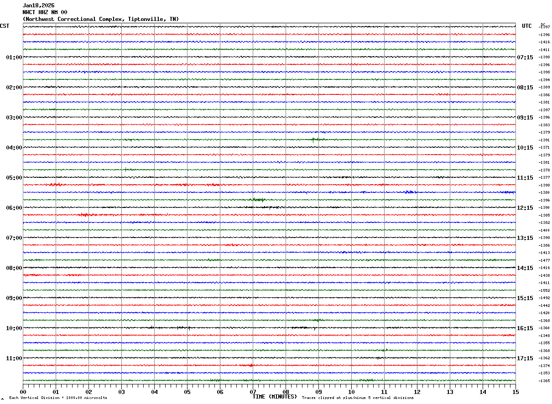Click the -1438 DC offset value

tap(544, 275)
